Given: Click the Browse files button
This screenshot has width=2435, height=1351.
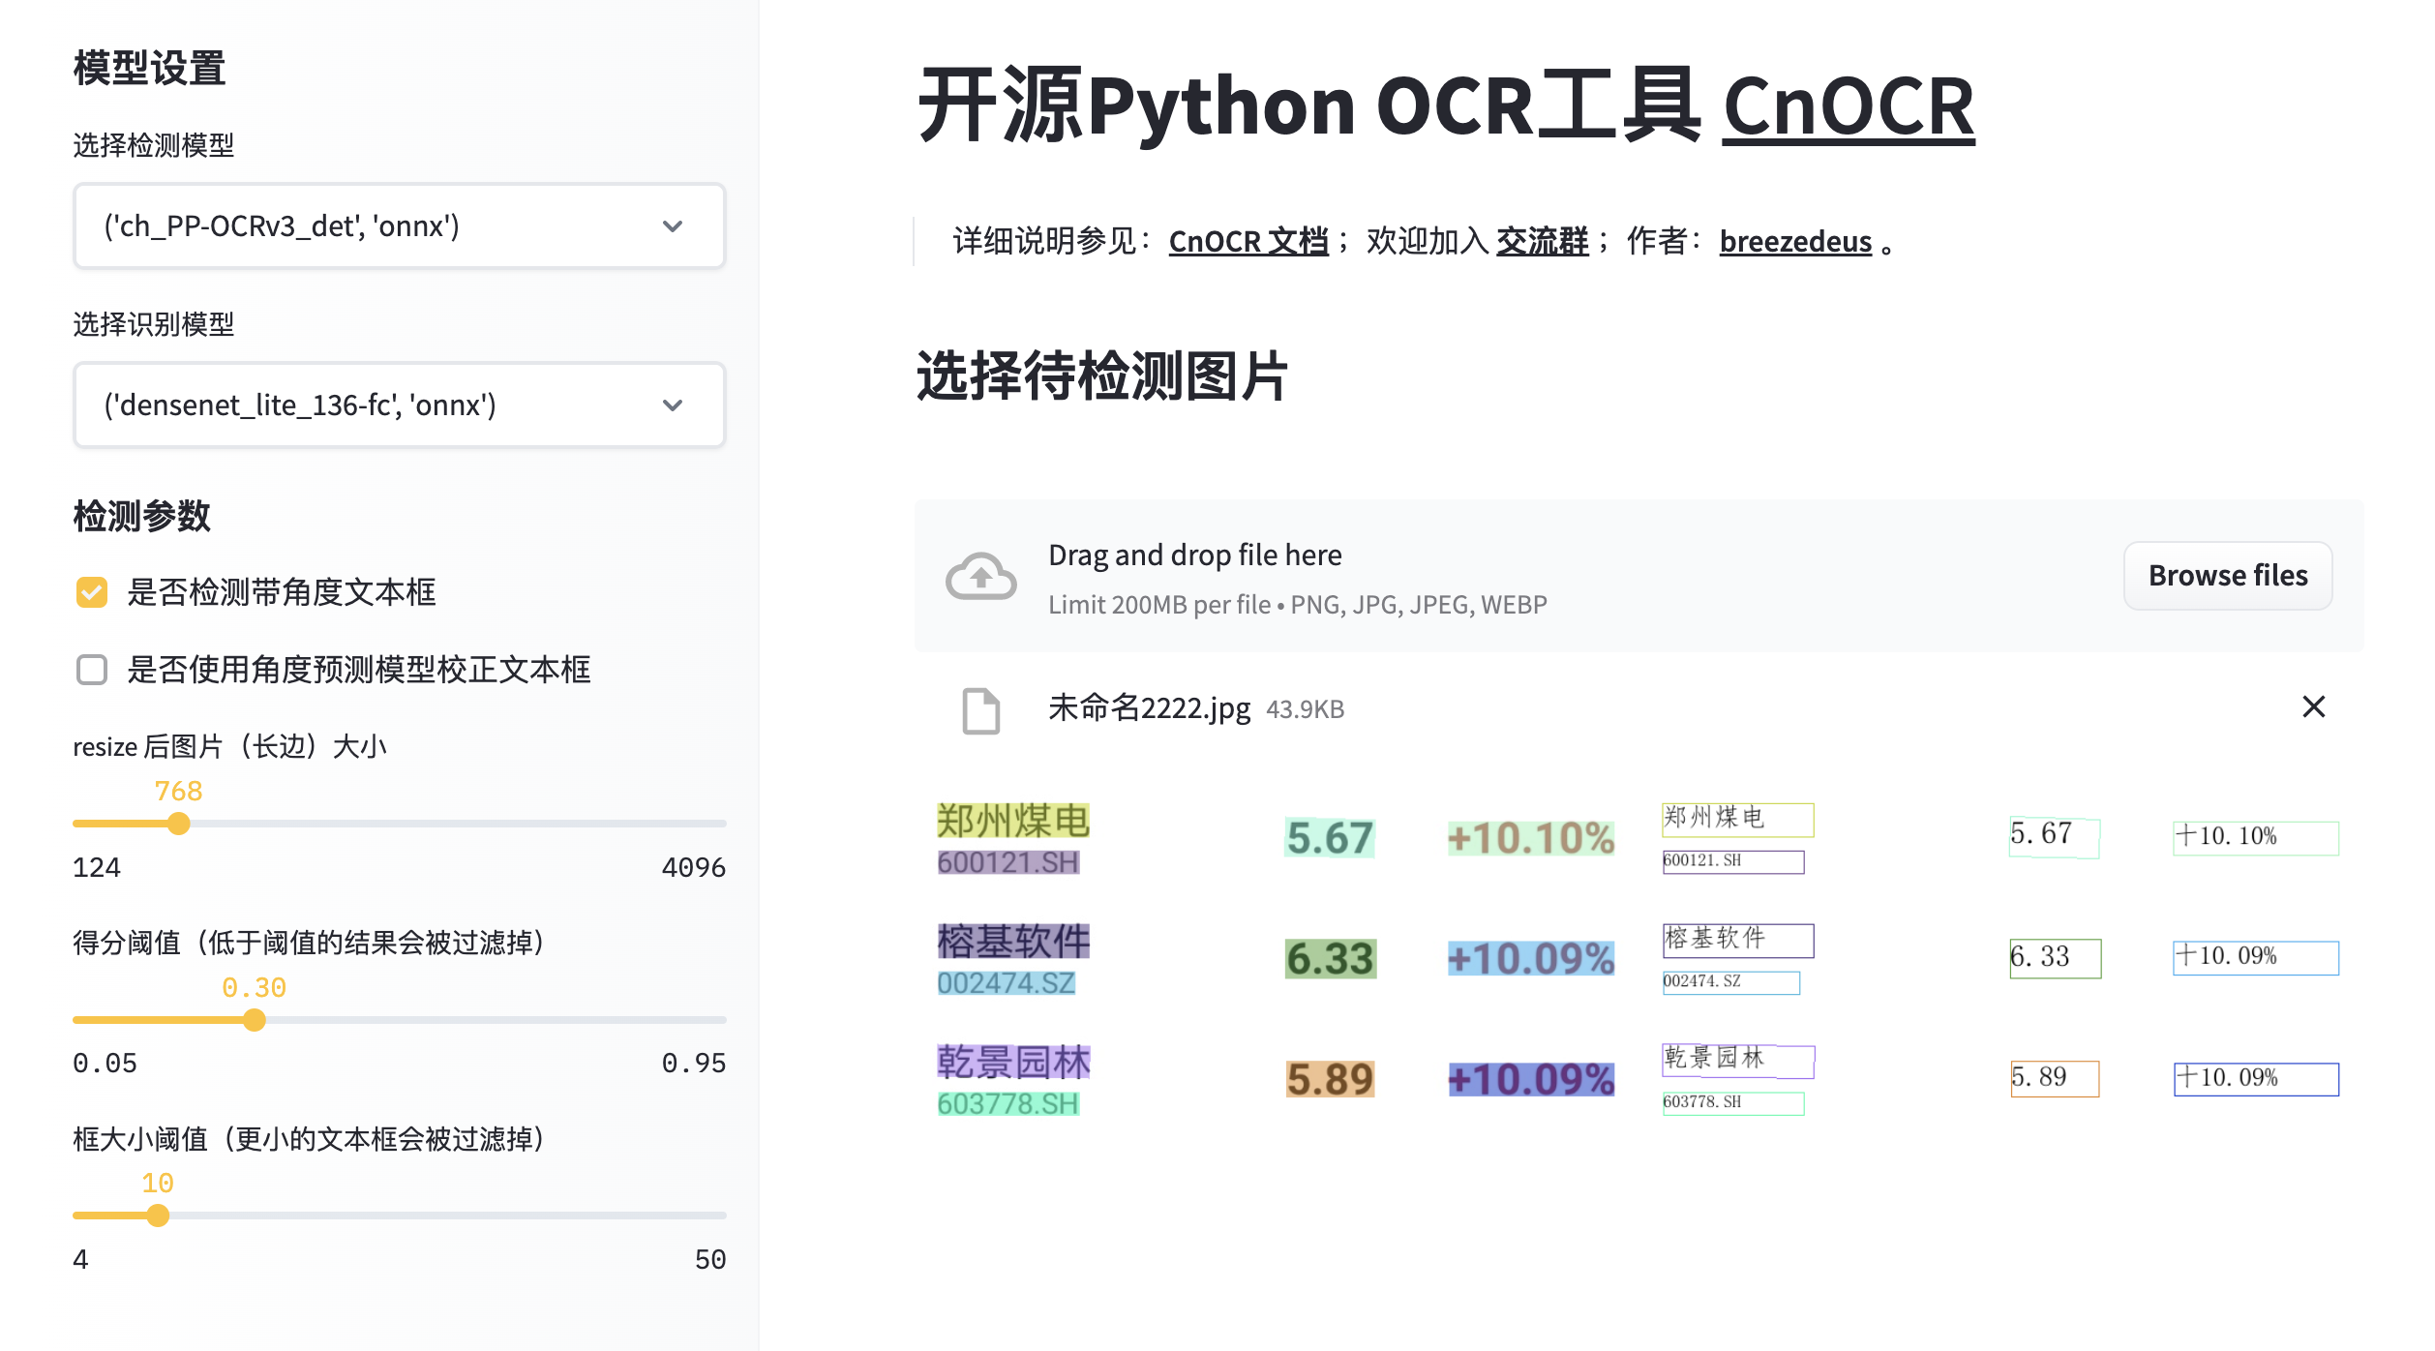Looking at the screenshot, I should coord(2227,575).
